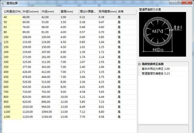Select the DN 200 cell
The width and height of the screenshot is (194, 133).
tap(12, 52)
